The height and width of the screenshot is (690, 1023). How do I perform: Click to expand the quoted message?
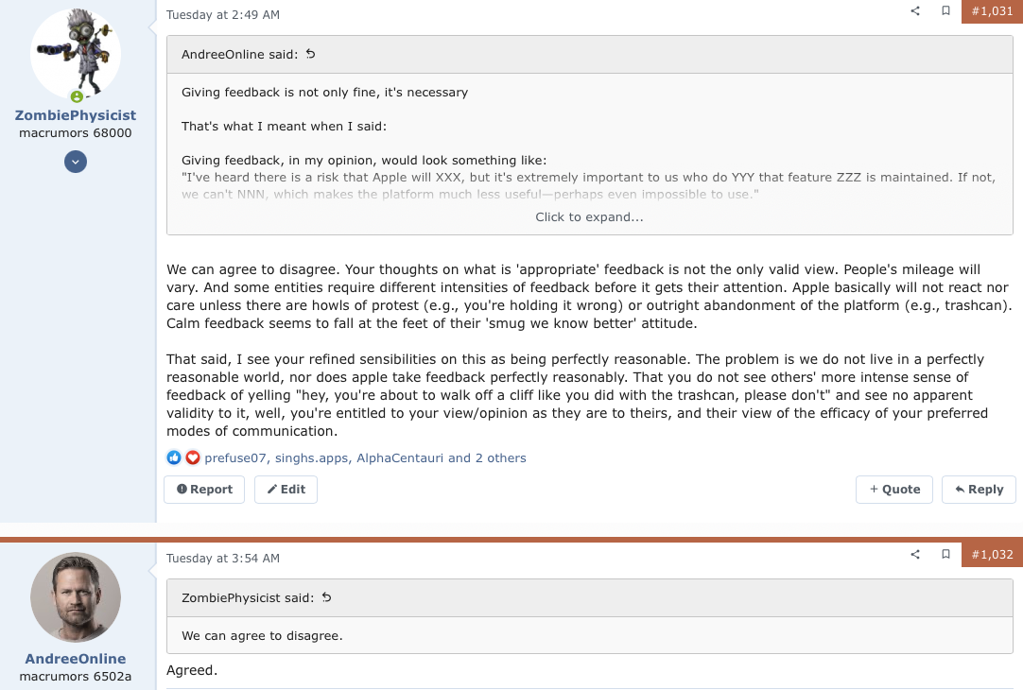point(589,217)
